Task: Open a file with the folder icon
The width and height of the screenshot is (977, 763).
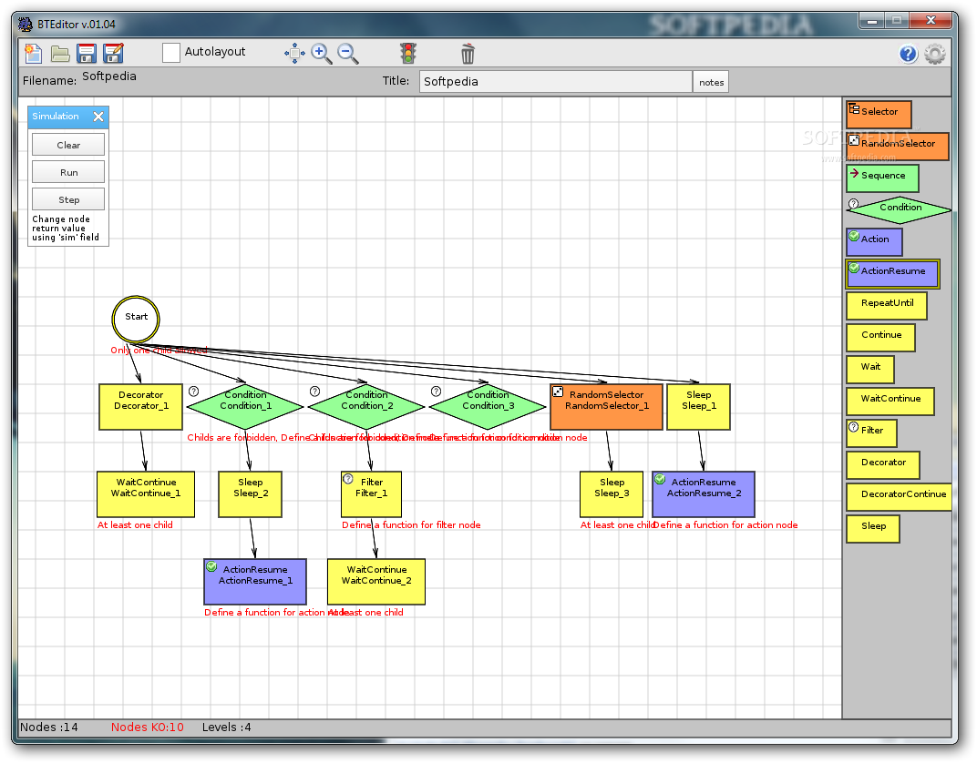Action: (x=60, y=54)
